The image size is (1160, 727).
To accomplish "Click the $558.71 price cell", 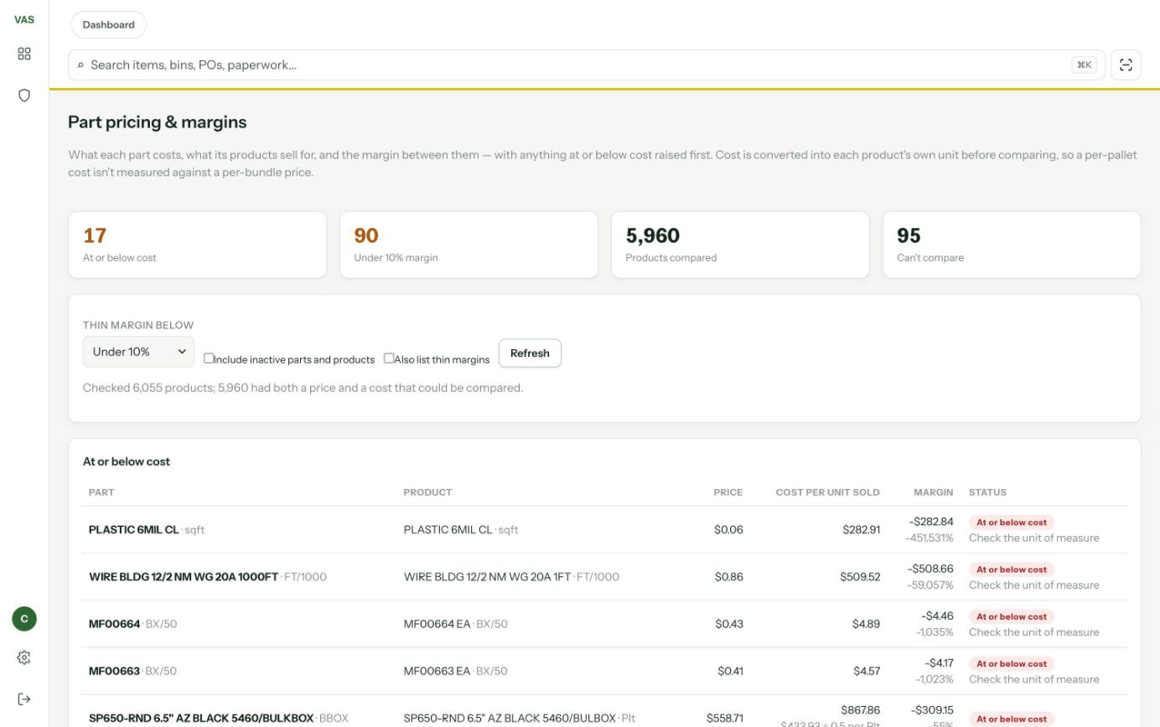I will 725,719.
